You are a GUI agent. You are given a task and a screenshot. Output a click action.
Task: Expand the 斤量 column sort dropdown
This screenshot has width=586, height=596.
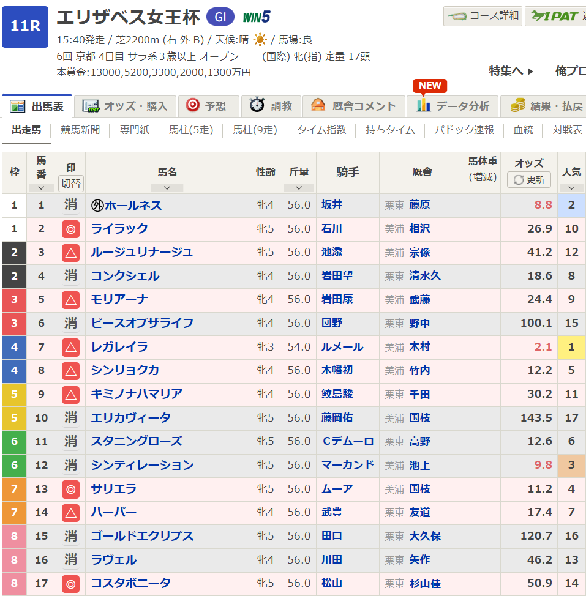pos(299,188)
